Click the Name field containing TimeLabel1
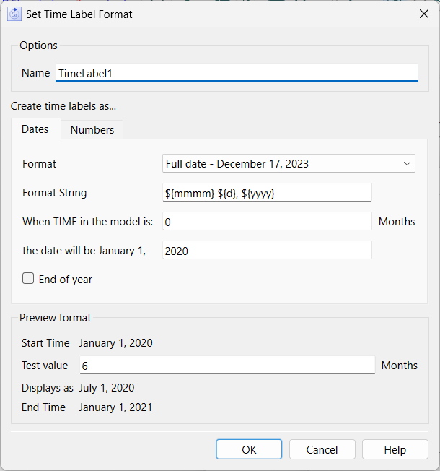 click(237, 73)
